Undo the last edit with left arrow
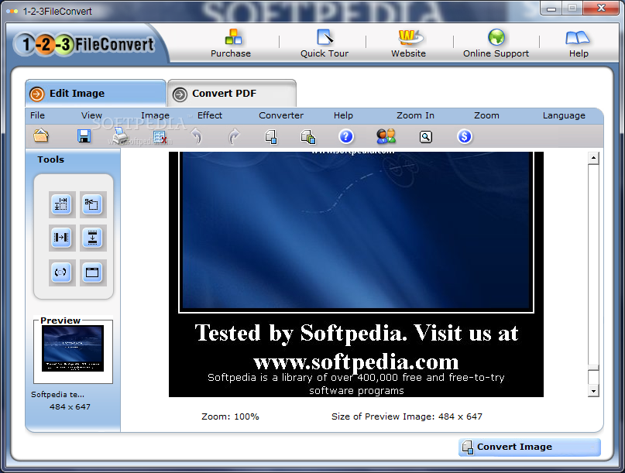The height and width of the screenshot is (473, 625). tap(196, 136)
